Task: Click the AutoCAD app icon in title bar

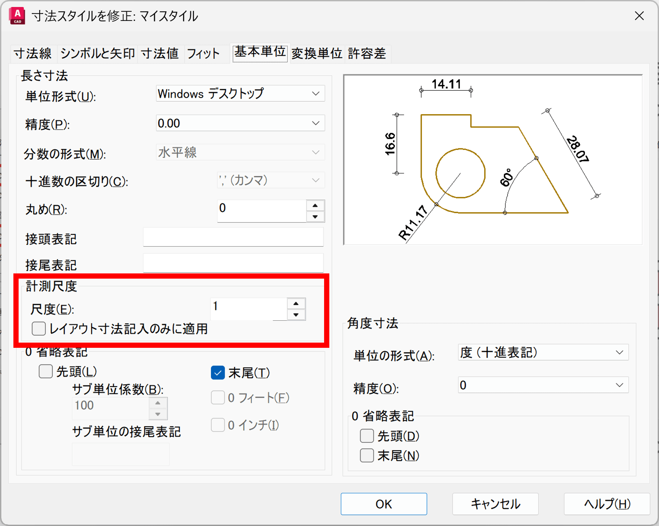Action: tap(17, 16)
